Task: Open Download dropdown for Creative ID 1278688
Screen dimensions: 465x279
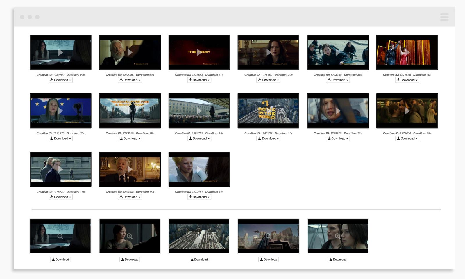Action: pyautogui.click(x=199, y=80)
